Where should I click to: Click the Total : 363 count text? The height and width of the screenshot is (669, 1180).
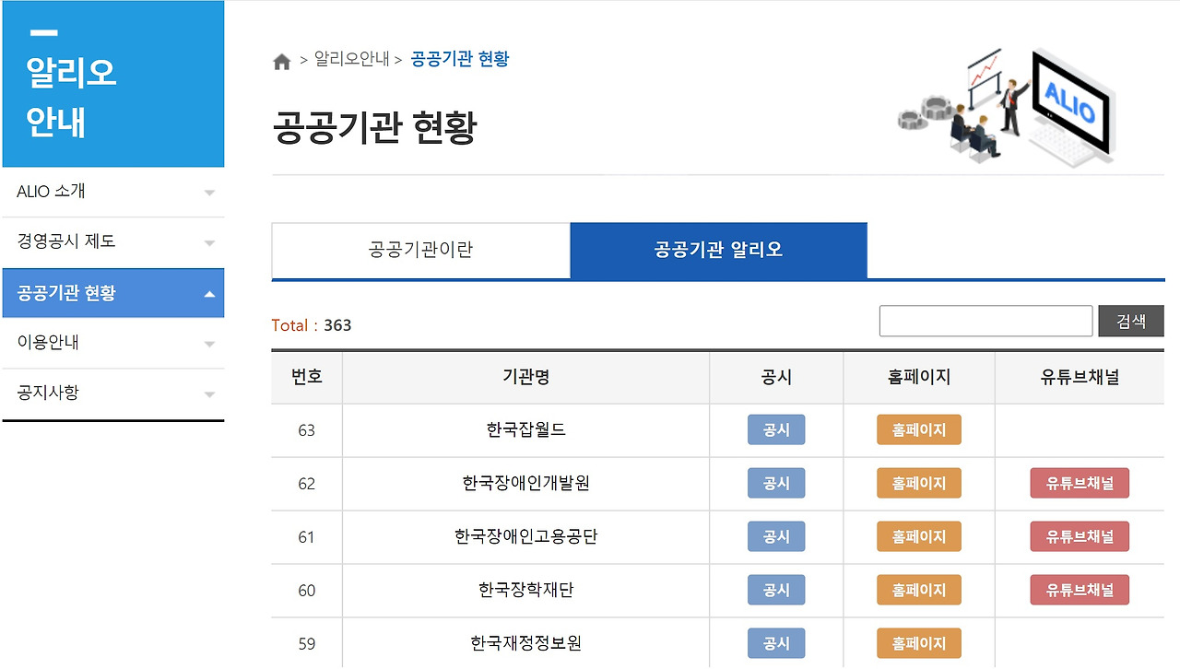point(312,325)
